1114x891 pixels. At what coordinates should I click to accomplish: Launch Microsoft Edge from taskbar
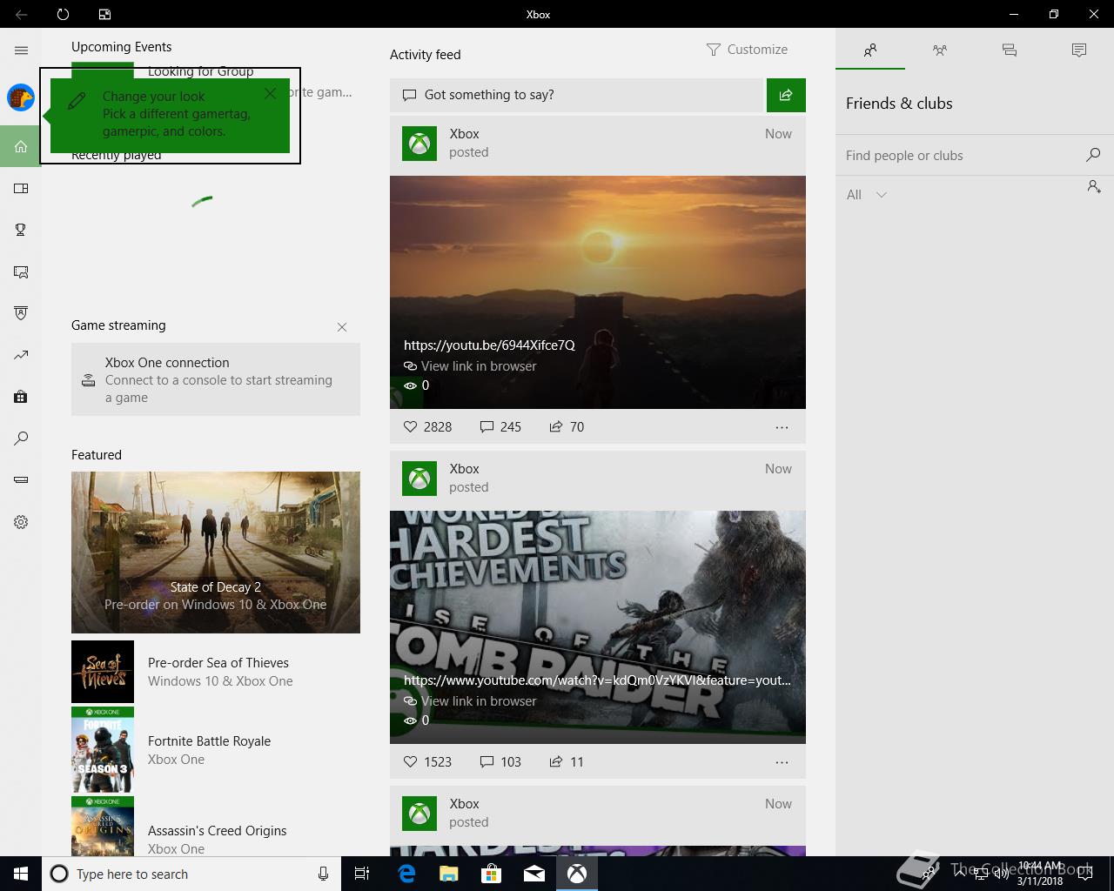(406, 874)
